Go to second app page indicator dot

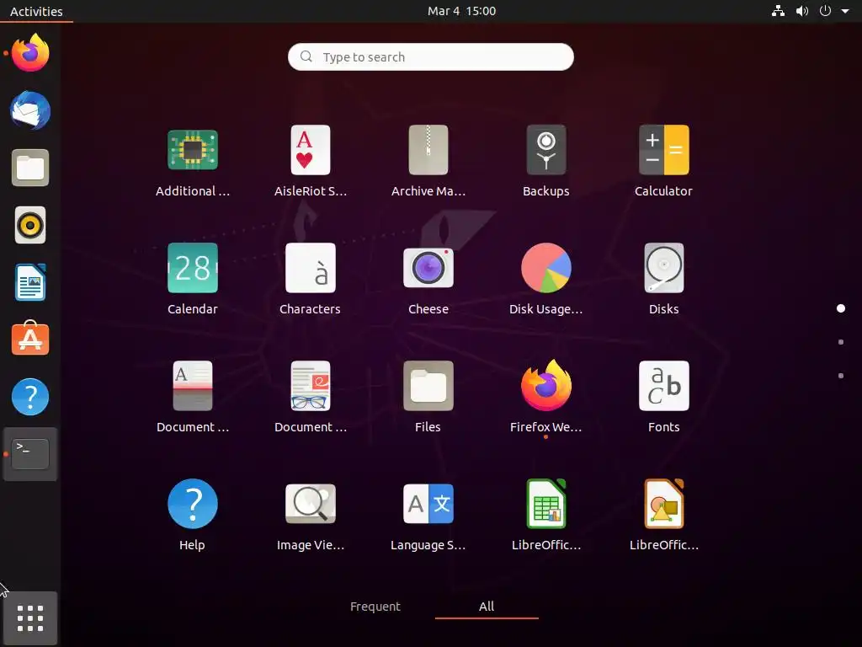[x=841, y=342]
